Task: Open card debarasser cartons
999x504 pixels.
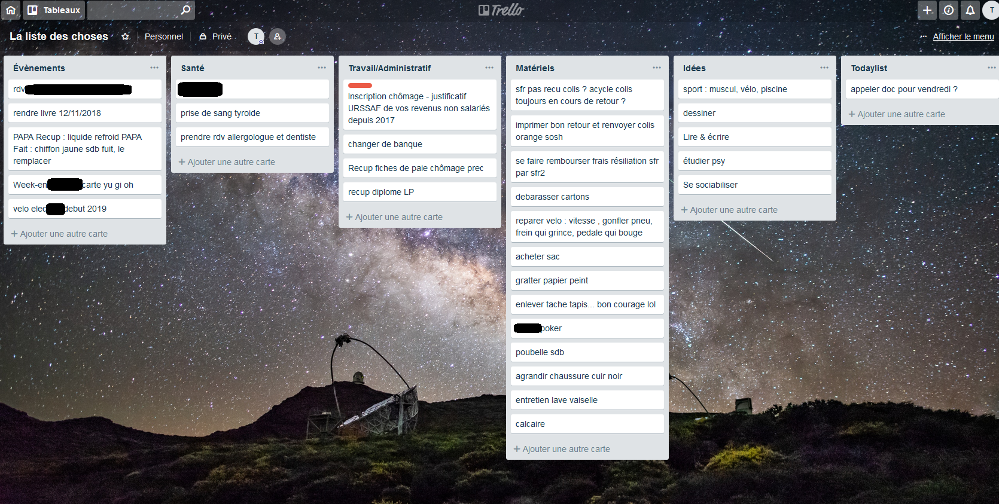Action: tap(587, 197)
